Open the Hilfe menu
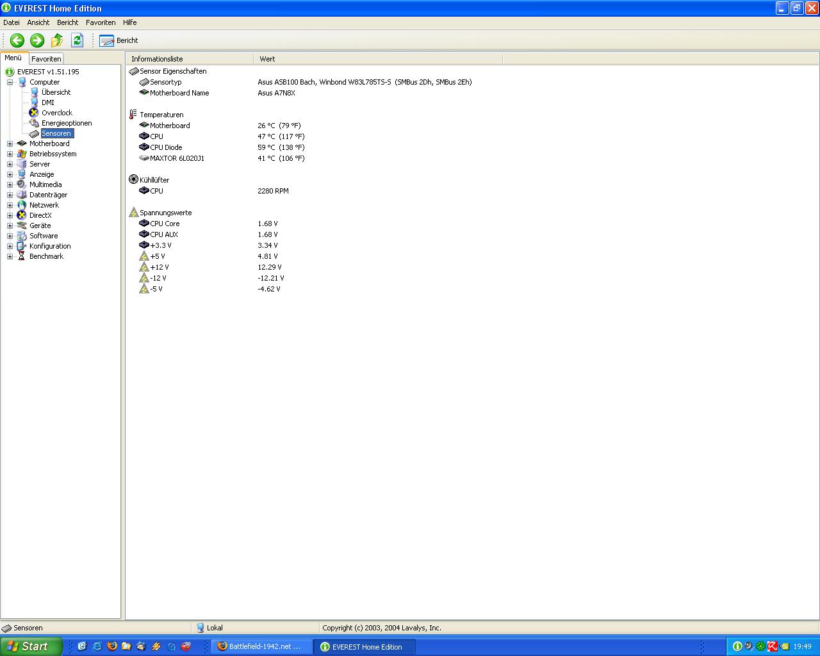This screenshot has height=656, width=820. tap(130, 22)
